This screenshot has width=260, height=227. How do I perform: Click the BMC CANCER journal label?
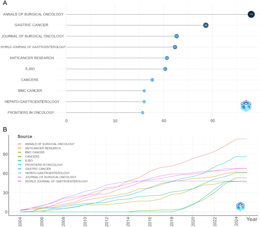click(x=30, y=91)
